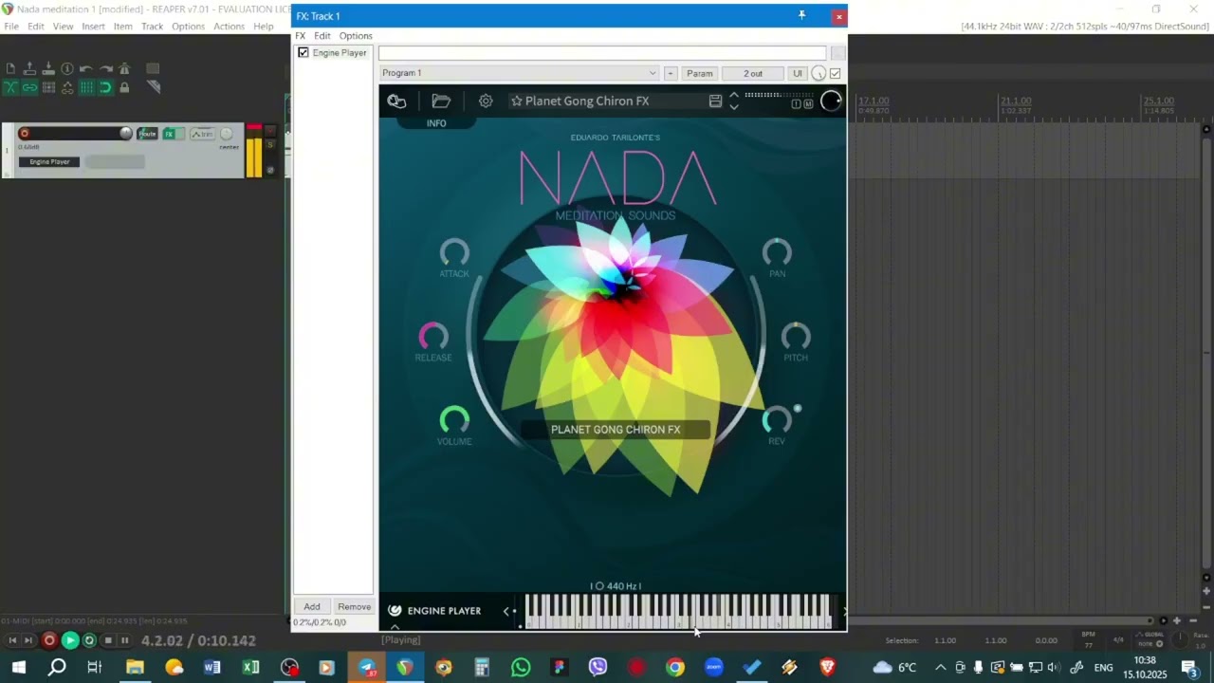Click the plus preset button

coord(671,73)
